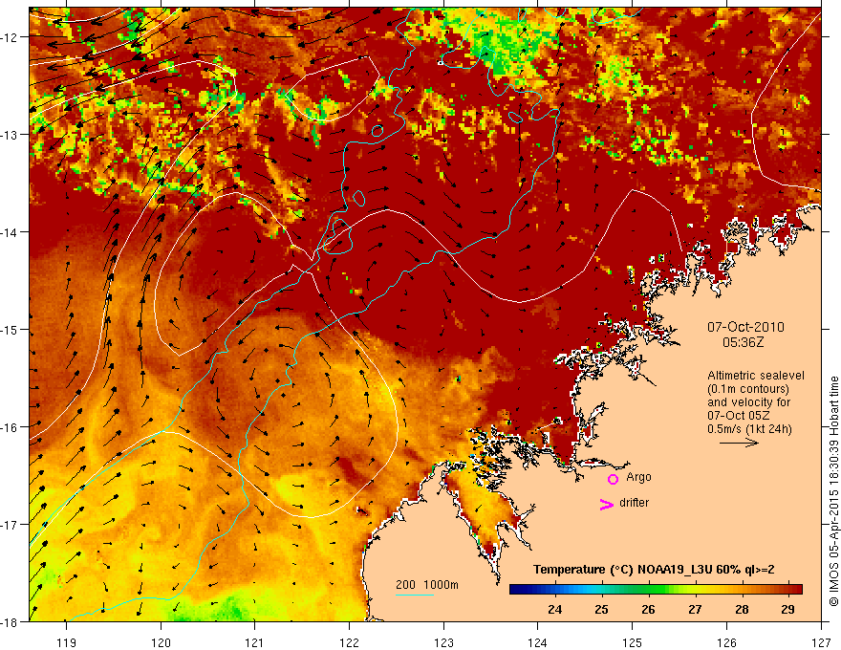Select the '05:36Z' time text
The height and width of the screenshot is (650, 841).
pos(743,342)
